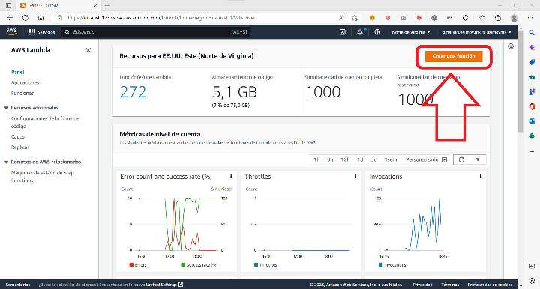Open the info panel icon
This screenshot has height=289, width=540.
(x=511, y=46)
